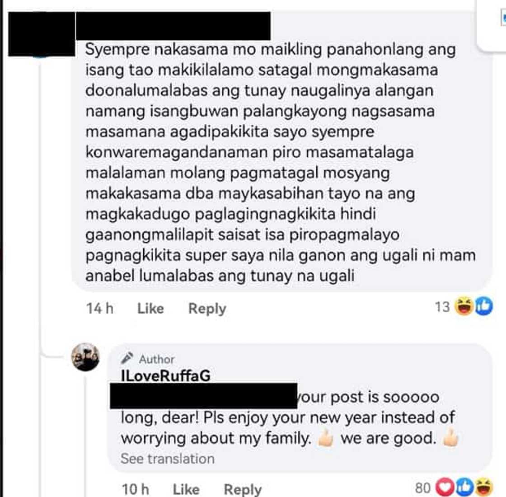Click the Author label beside the pencil
This screenshot has height=497, width=506.
156,359
